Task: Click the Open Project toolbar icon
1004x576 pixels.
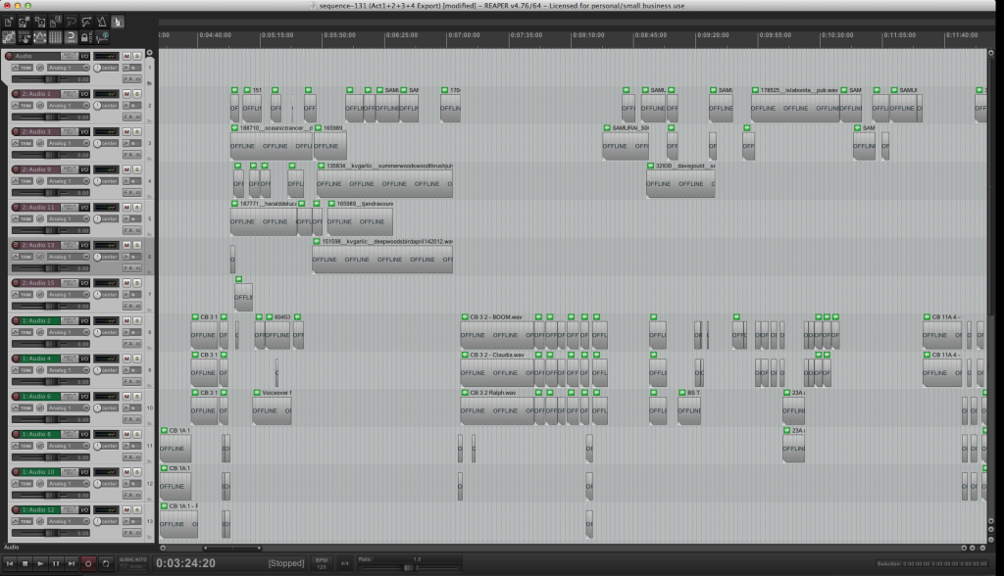Action: tap(24, 22)
